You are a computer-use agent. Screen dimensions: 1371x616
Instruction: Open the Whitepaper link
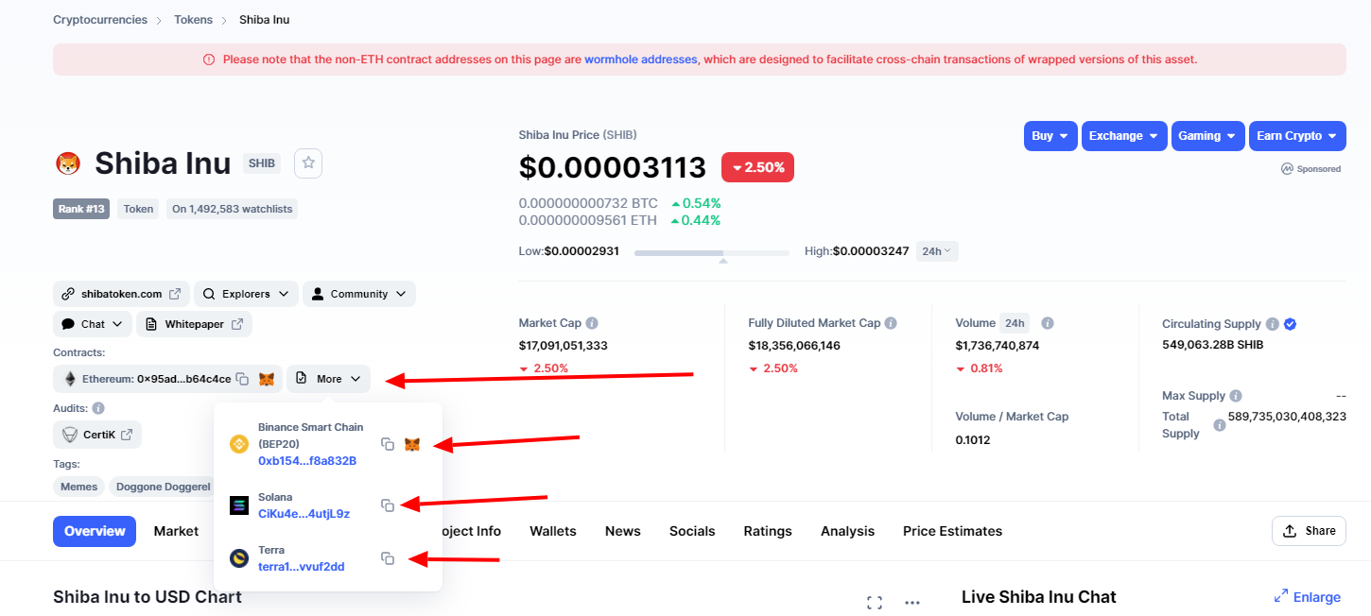194,324
